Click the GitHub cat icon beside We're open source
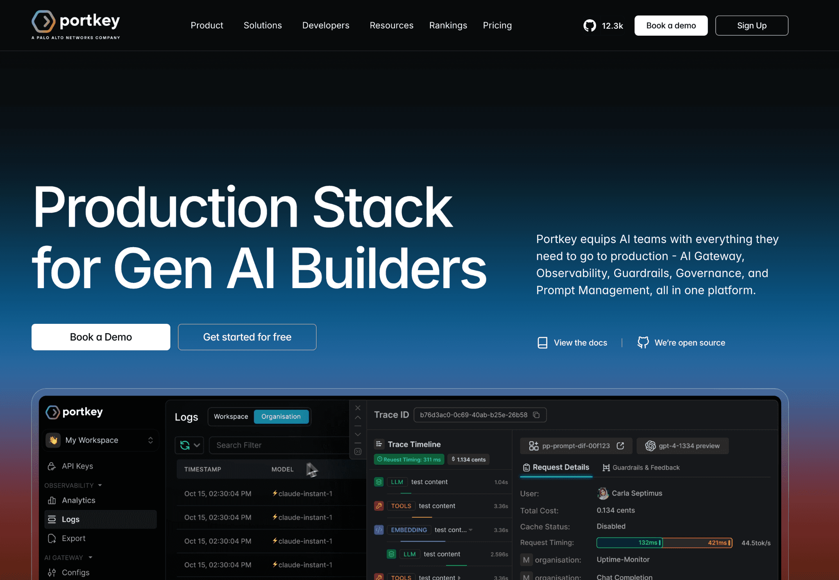Viewport: 839px width, 580px height. point(643,343)
